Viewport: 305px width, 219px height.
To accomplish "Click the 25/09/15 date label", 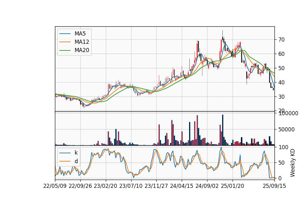I will pyautogui.click(x=274, y=186).
